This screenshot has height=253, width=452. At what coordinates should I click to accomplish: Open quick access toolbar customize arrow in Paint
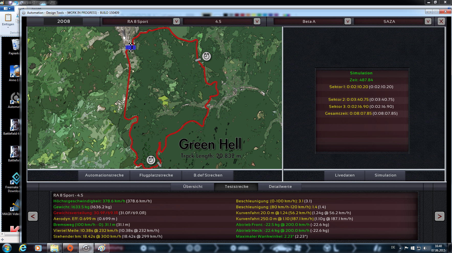click(x=26, y=3)
